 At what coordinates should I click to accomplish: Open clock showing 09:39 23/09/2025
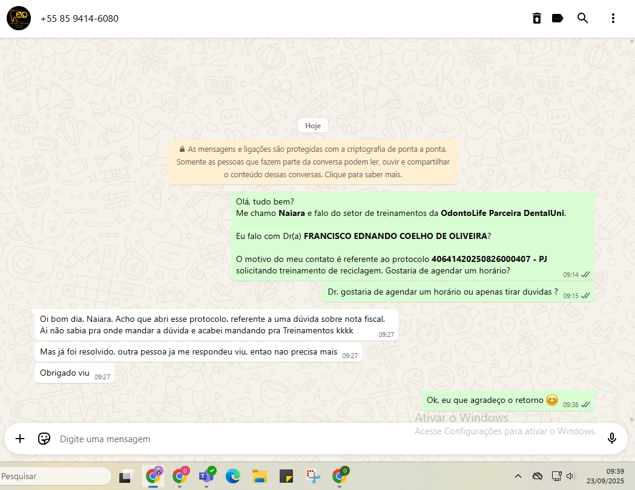(x=605, y=476)
